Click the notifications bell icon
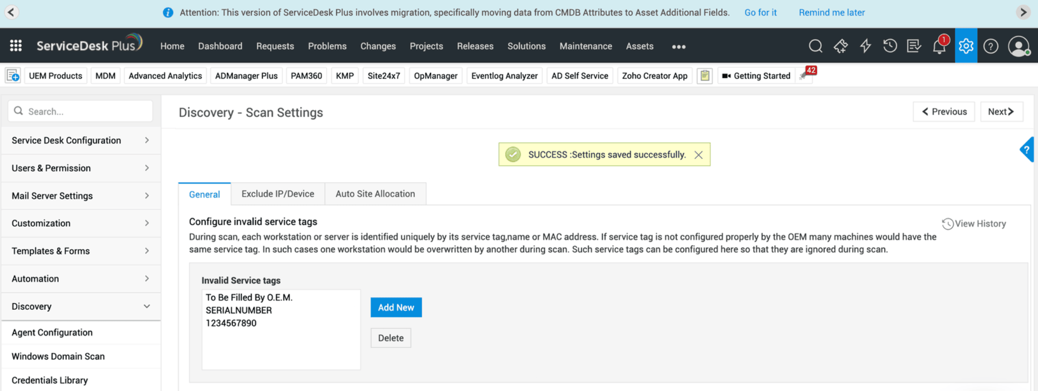The image size is (1038, 391). coord(938,46)
